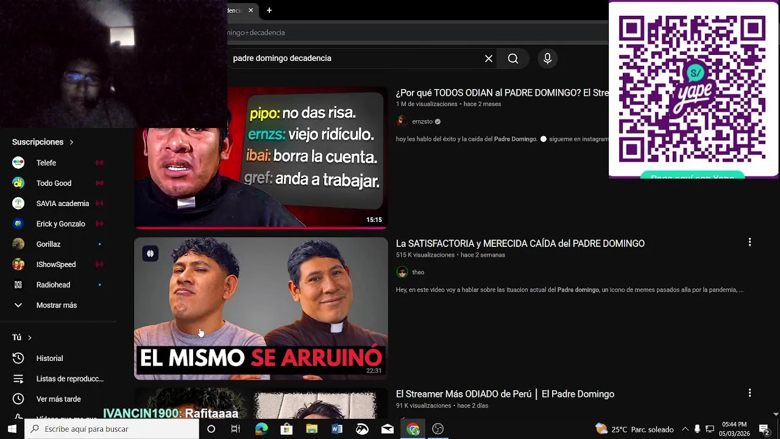This screenshot has width=780, height=439.
Task: Activate voice search microphone icon
Action: [x=547, y=59]
